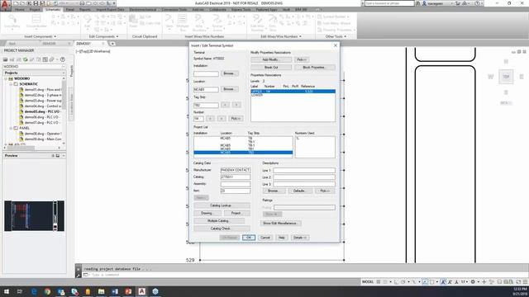The image size is (529, 297).
Task: Click the TOP face of the ViewCube
Action: 506,77
